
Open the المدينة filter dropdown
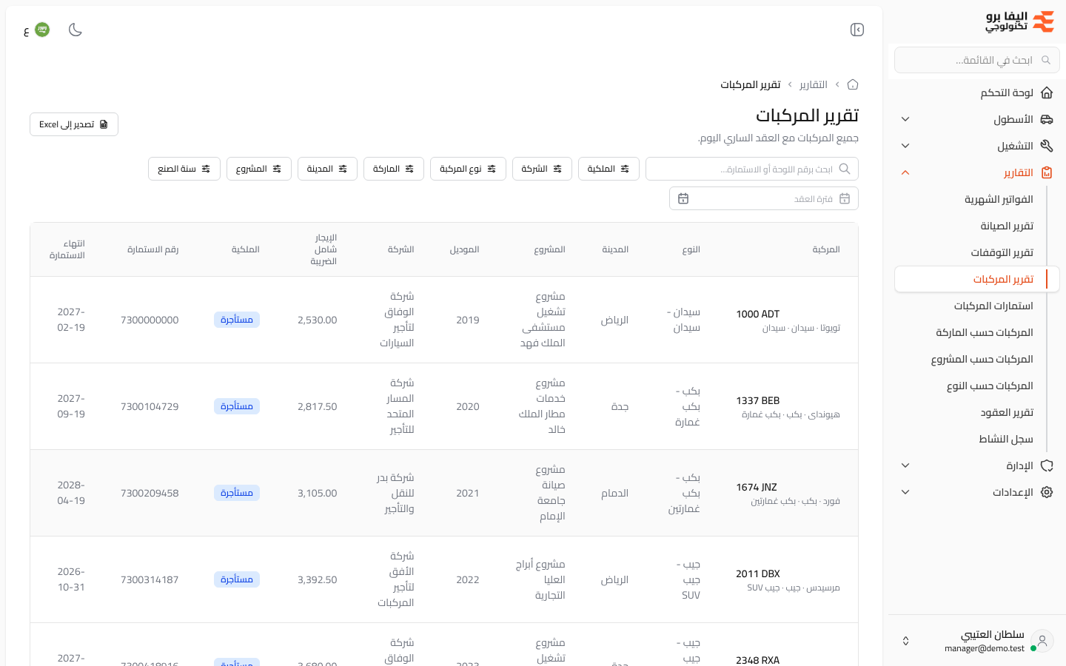327,169
